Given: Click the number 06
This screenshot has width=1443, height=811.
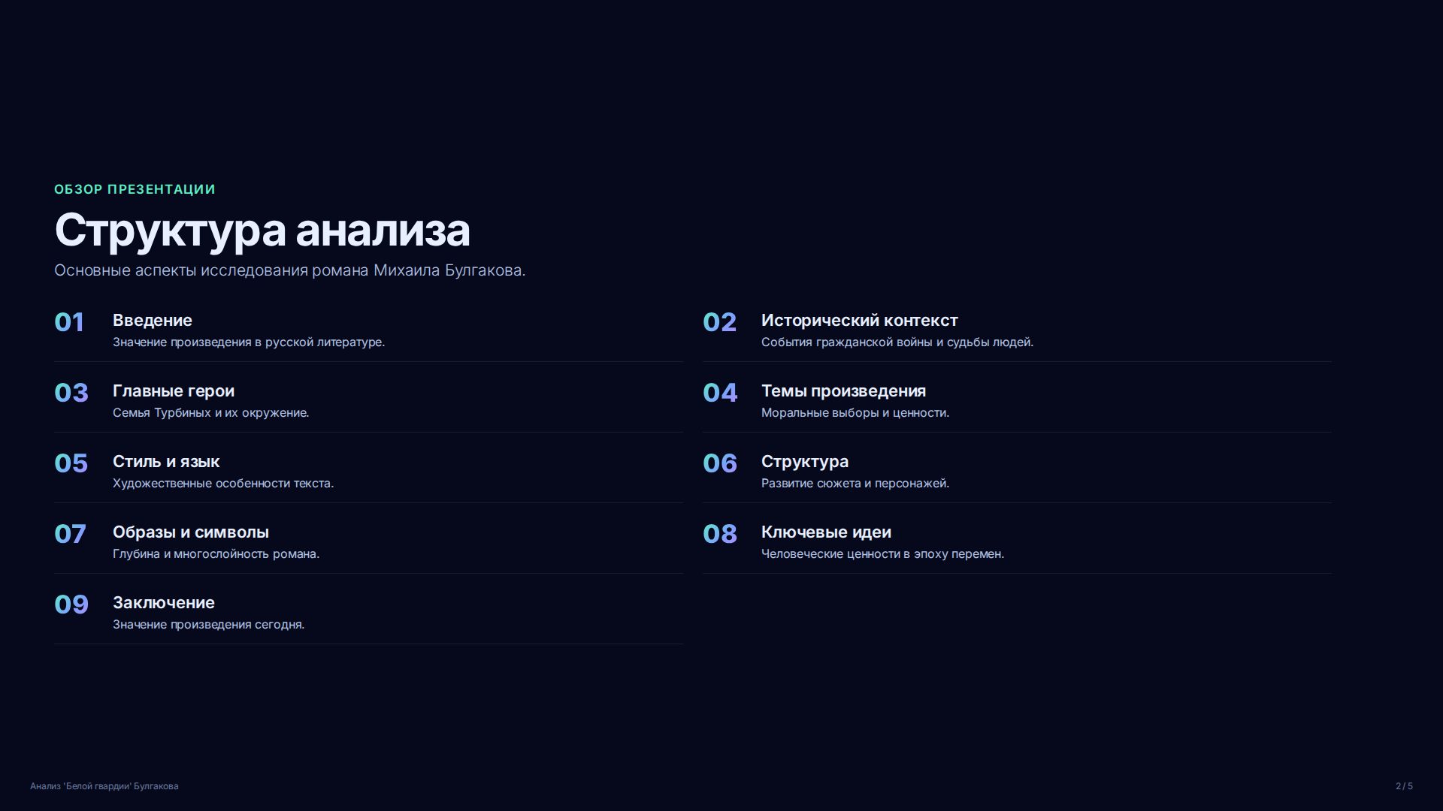Looking at the screenshot, I should pos(720,463).
